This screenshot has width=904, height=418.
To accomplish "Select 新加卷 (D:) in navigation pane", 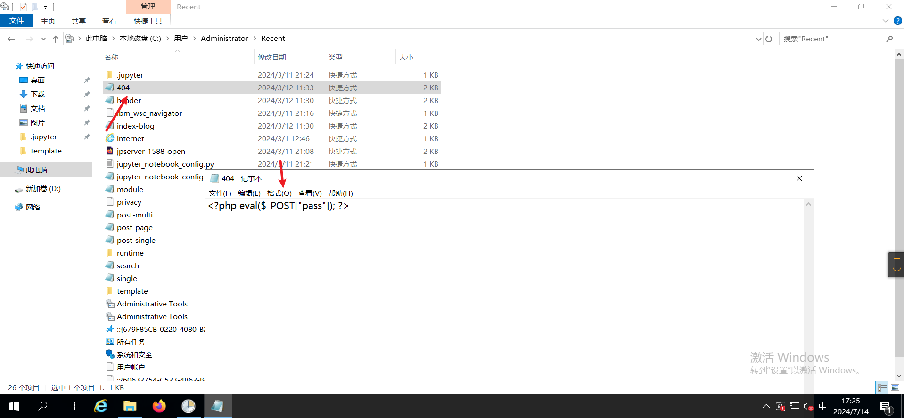I will [43, 189].
